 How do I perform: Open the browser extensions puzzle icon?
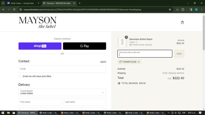[x=183, y=10]
